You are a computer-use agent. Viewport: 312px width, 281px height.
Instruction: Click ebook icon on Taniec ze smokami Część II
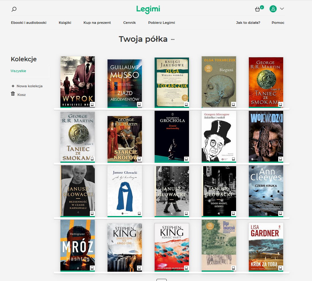coord(281,104)
